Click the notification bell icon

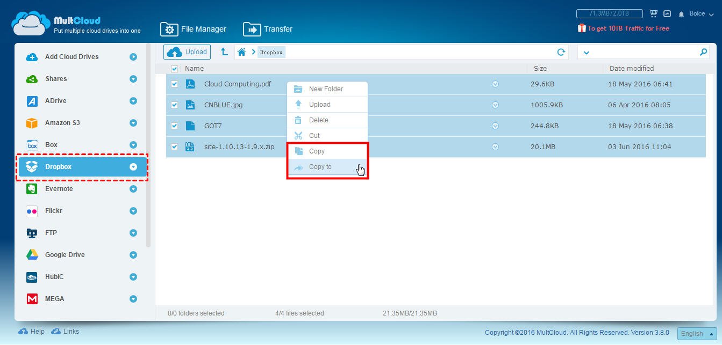point(682,14)
